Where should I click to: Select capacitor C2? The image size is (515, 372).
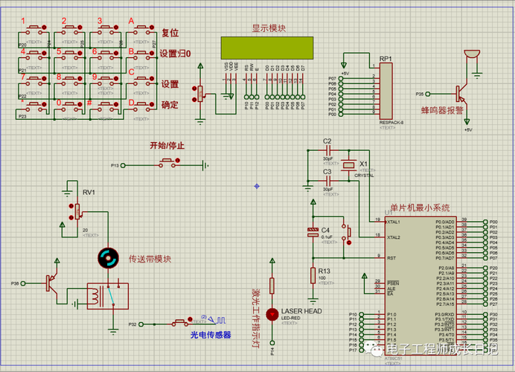click(x=330, y=150)
